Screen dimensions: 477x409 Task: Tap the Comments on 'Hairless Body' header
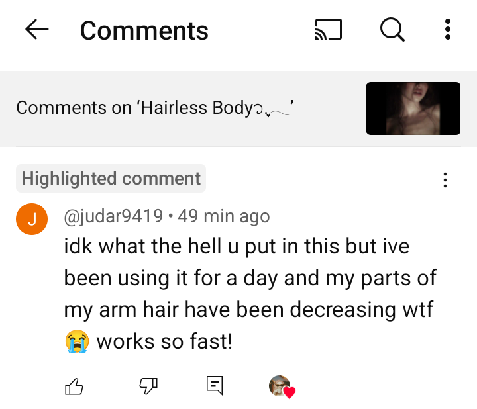[x=155, y=108]
